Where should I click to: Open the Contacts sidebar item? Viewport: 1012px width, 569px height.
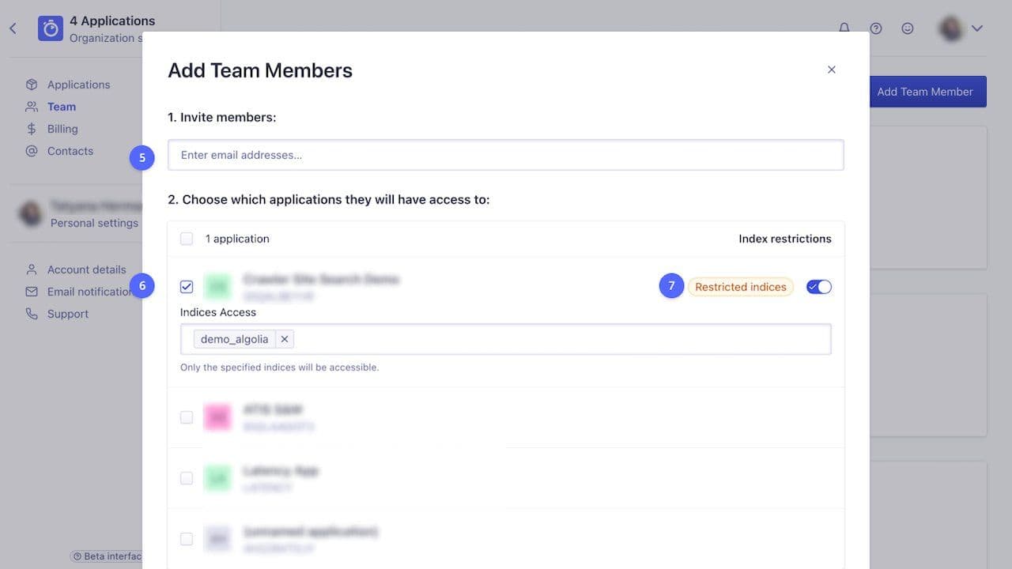pos(70,151)
